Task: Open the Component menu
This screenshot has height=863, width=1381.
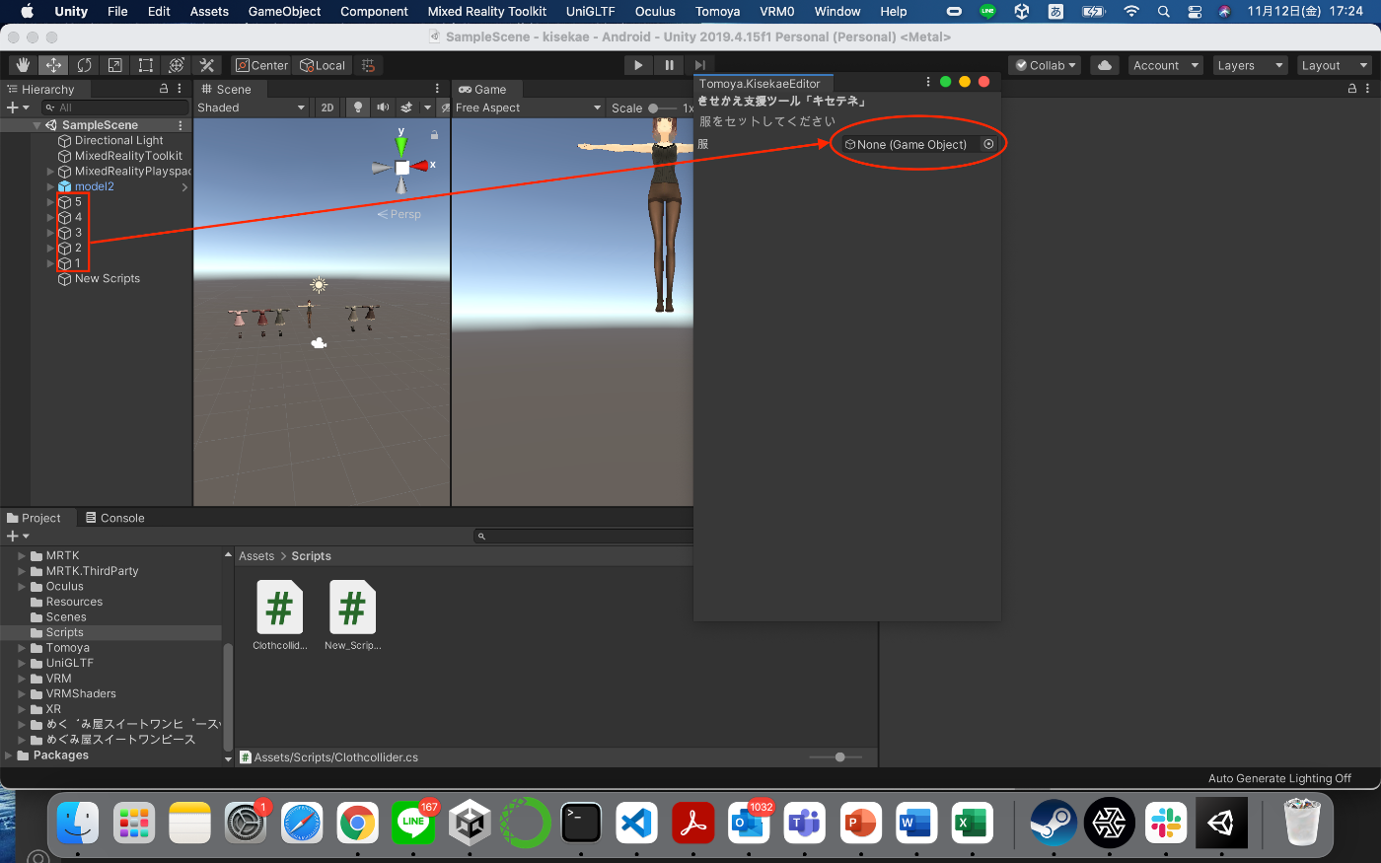Action: coord(374,11)
